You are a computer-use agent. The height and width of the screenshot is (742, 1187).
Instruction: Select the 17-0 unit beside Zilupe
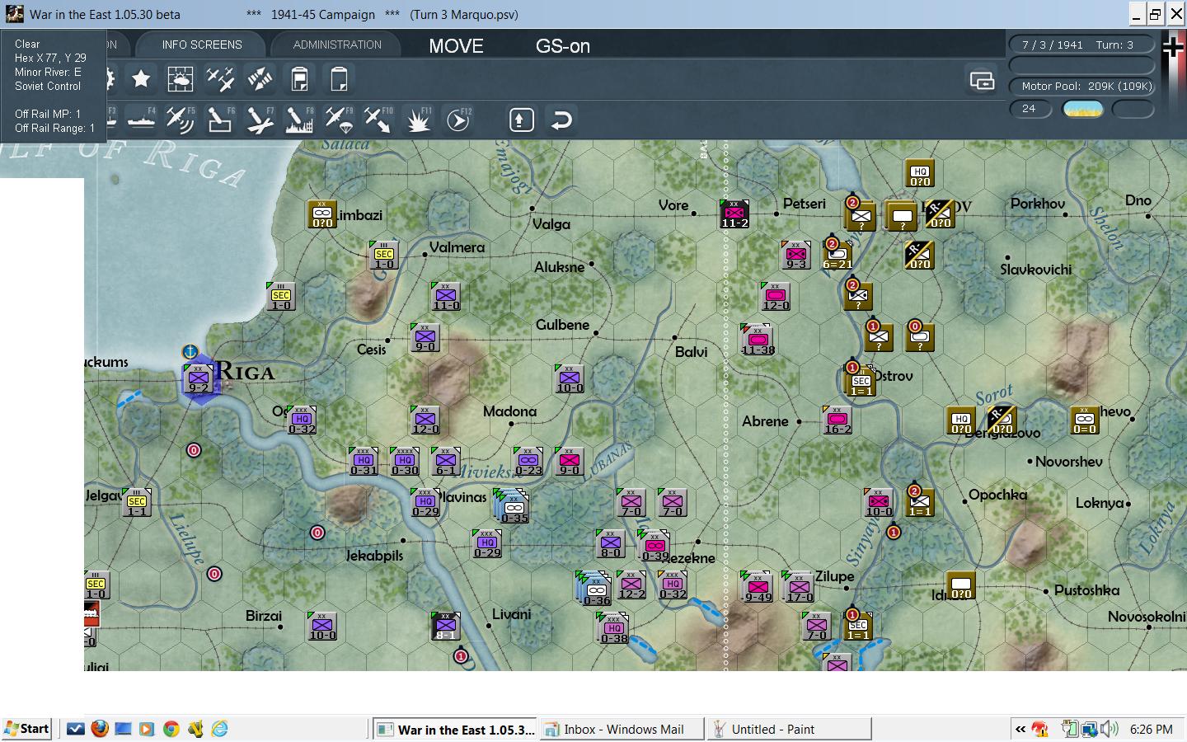coord(798,586)
